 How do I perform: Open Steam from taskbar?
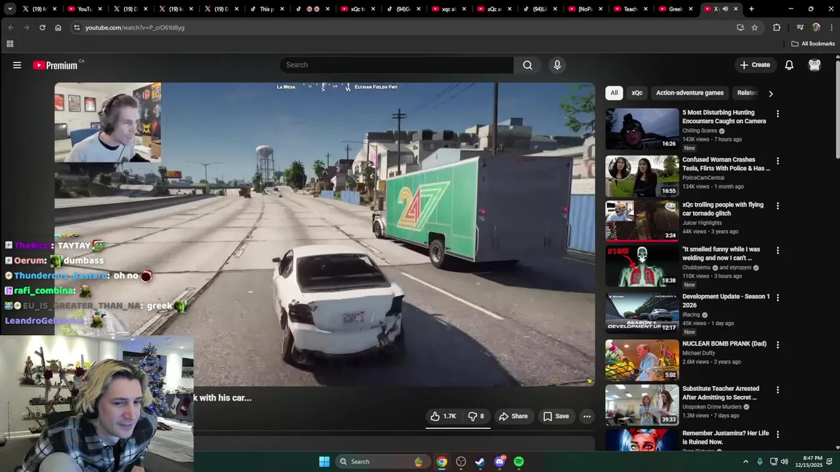pyautogui.click(x=480, y=462)
